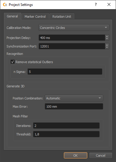Switch to the Marker Control tab
116x162 pixels.
pos(35,17)
